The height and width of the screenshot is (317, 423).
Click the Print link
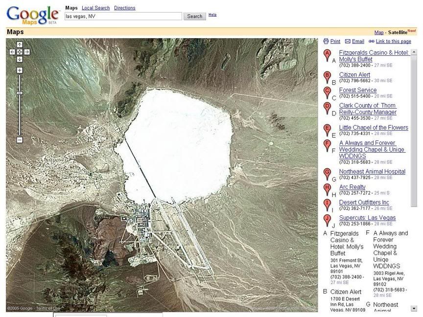tap(335, 41)
